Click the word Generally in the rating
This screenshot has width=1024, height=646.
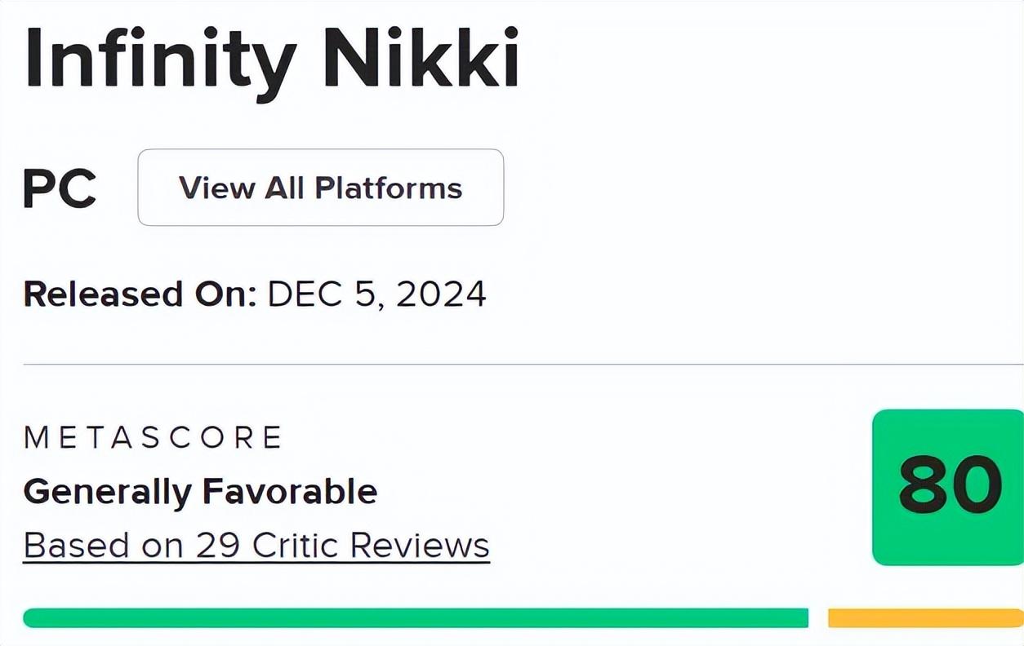(x=108, y=492)
